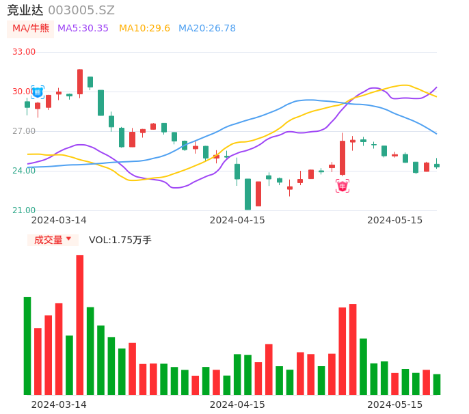
Task: Click the tallest red volume bar
Action: [x=80, y=325]
